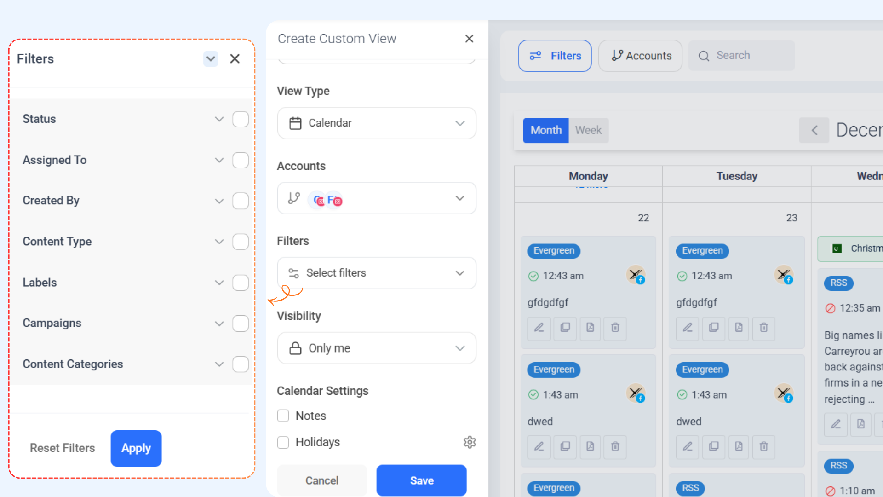883x497 pixels.
Task: Toggle the Holidays checkbox
Action: [283, 442]
